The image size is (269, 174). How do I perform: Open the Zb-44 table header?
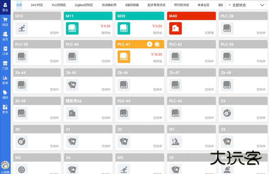pos(37,72)
